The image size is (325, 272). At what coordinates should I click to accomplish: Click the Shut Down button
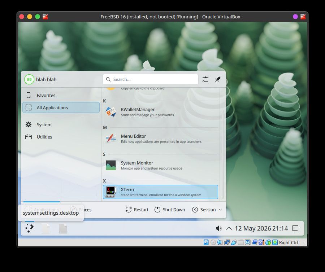[170, 210]
